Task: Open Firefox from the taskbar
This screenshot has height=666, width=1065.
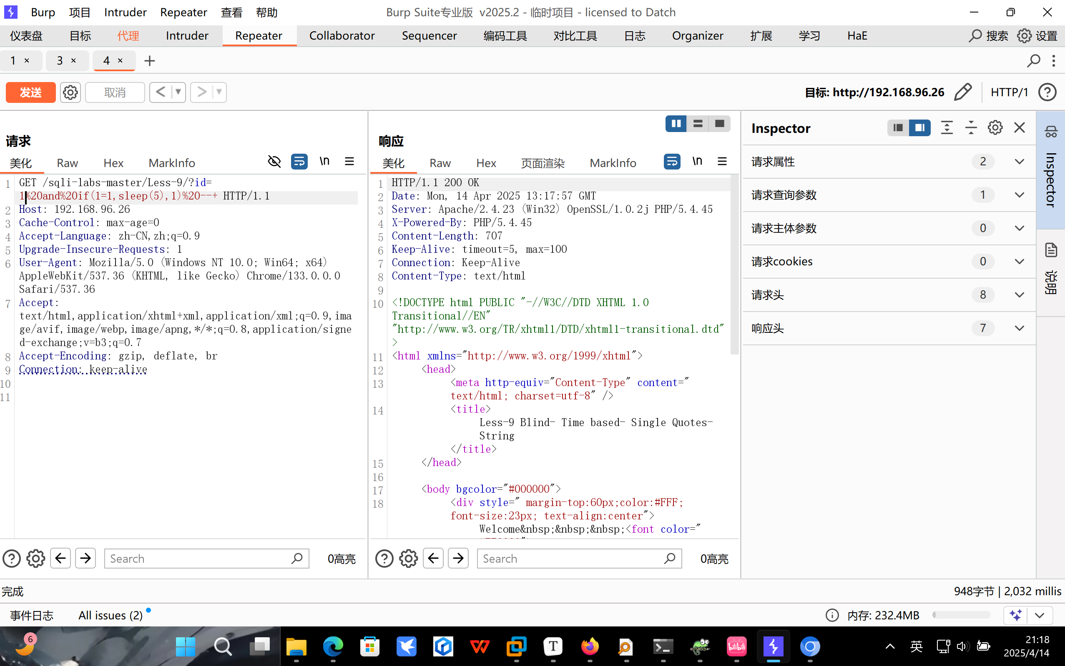Action: point(590,646)
